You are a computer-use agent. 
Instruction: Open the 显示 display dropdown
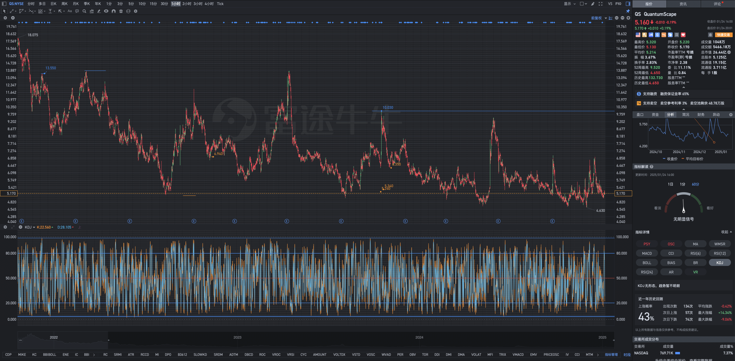pyautogui.click(x=570, y=4)
